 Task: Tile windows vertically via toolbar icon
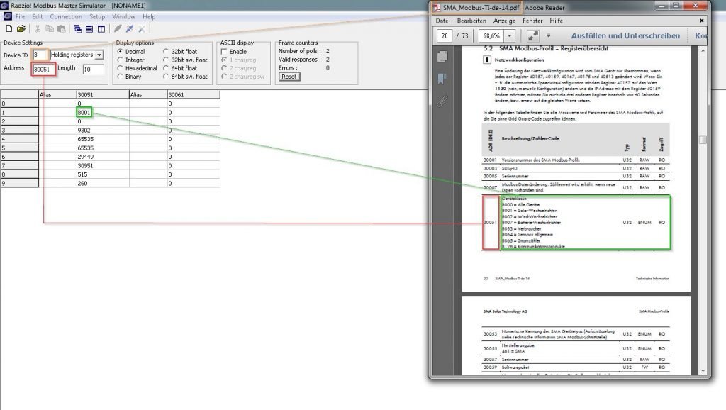(101, 28)
